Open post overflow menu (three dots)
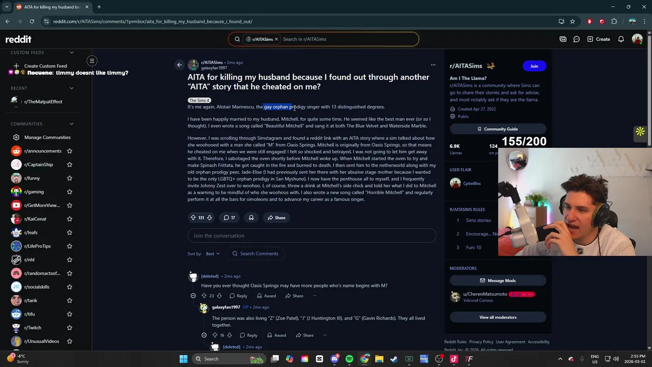 click(x=433, y=65)
